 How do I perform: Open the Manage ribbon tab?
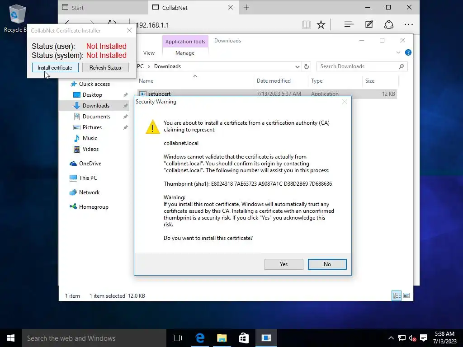pyautogui.click(x=185, y=53)
